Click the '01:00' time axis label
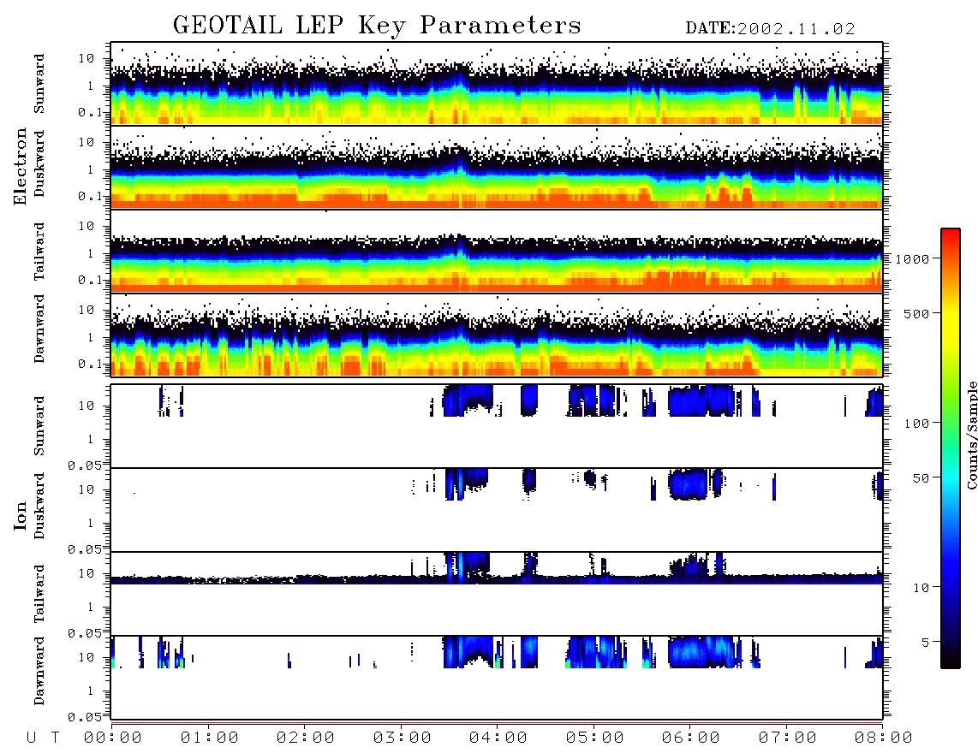The width and height of the screenshot is (978, 753). pos(209,738)
